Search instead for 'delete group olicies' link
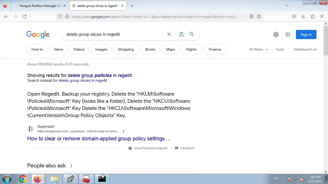 click(x=83, y=80)
